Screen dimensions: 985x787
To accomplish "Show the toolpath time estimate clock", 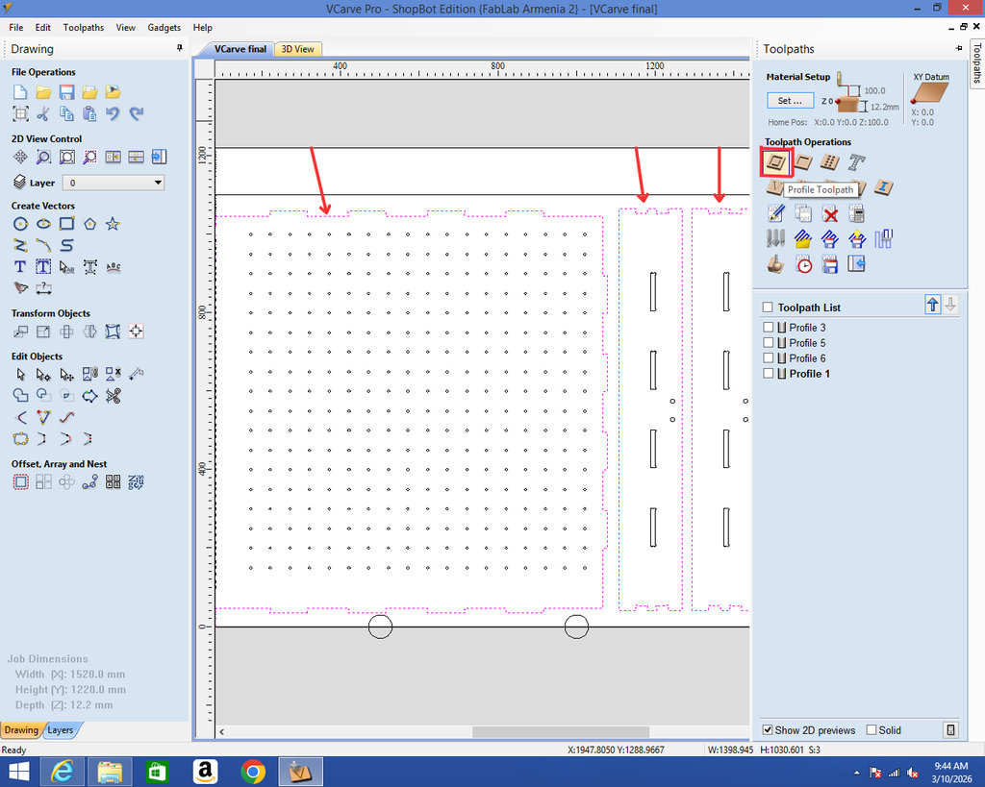I will [x=803, y=265].
